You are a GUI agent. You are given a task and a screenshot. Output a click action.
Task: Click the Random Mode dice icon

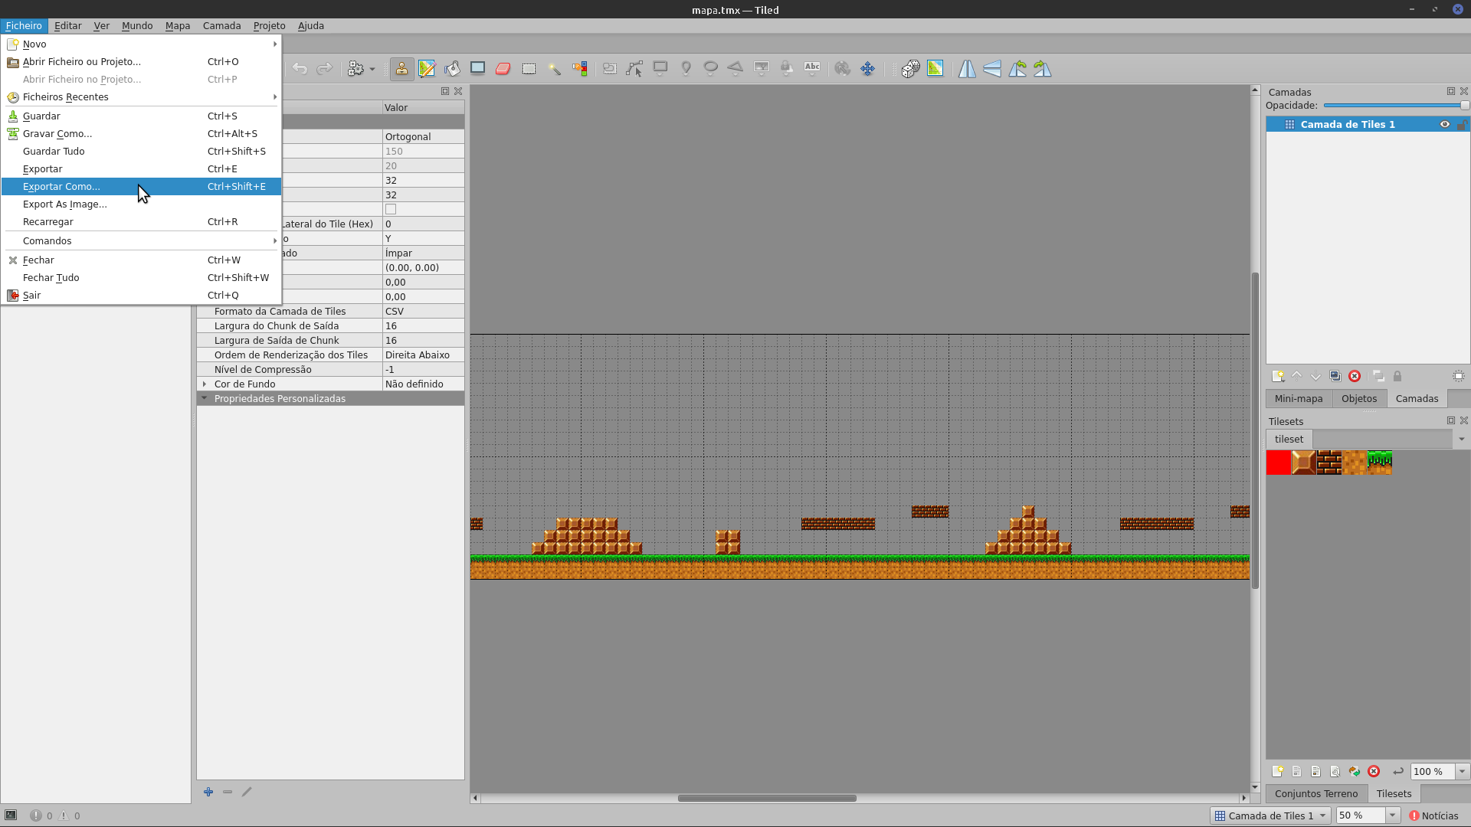[x=910, y=69]
